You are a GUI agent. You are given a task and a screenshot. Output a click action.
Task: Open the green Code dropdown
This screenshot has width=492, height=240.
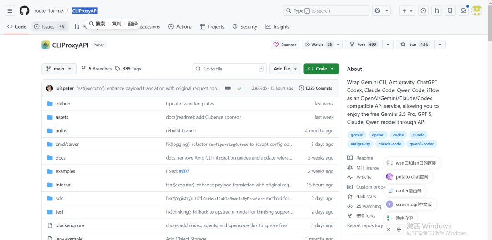pos(321,69)
